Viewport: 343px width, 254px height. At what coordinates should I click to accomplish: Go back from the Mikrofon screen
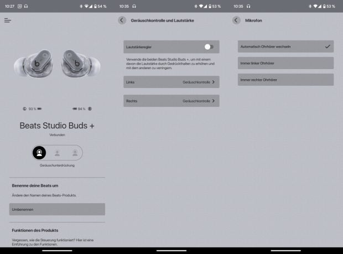point(236,20)
